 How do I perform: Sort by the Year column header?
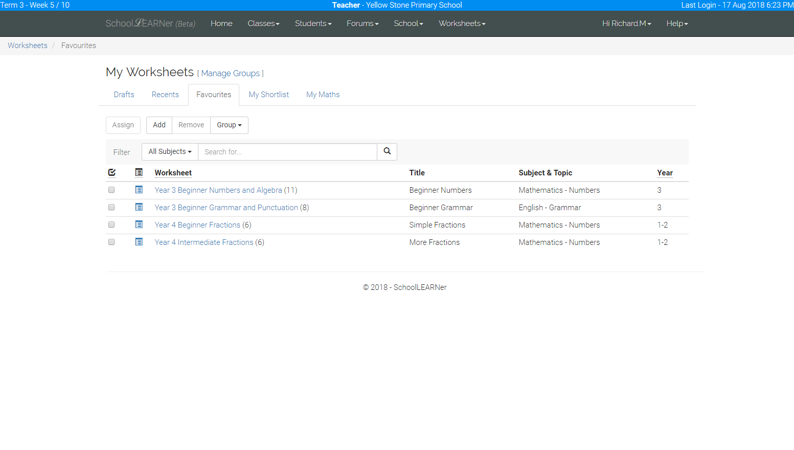[665, 173]
